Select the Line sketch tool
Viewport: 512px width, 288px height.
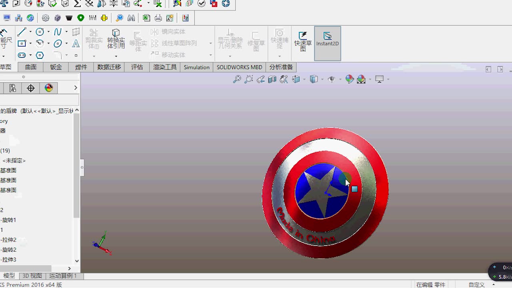[x=22, y=32]
